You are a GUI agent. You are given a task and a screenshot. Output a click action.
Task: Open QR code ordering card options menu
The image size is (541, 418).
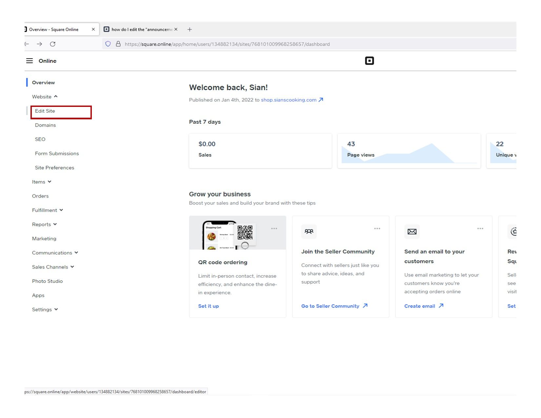point(274,229)
